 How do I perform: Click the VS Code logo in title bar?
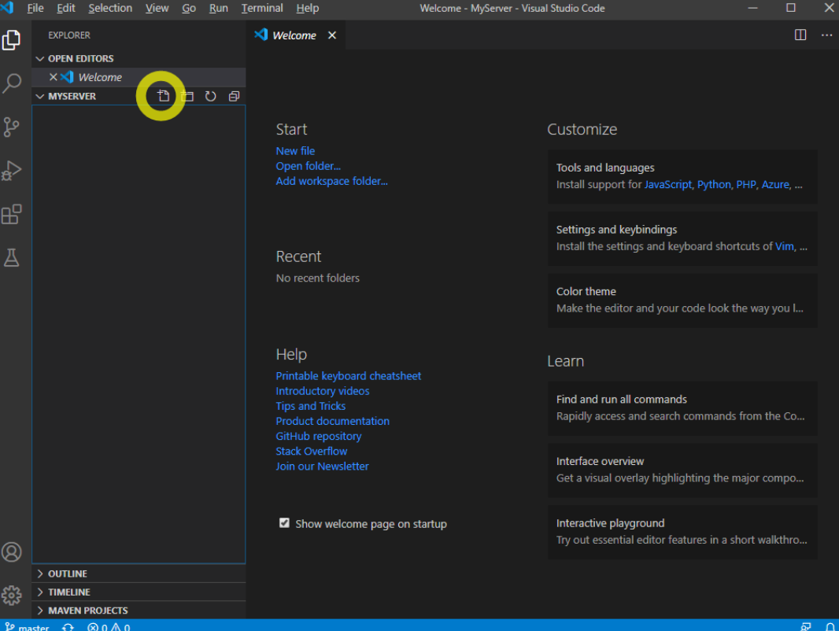pyautogui.click(x=8, y=7)
